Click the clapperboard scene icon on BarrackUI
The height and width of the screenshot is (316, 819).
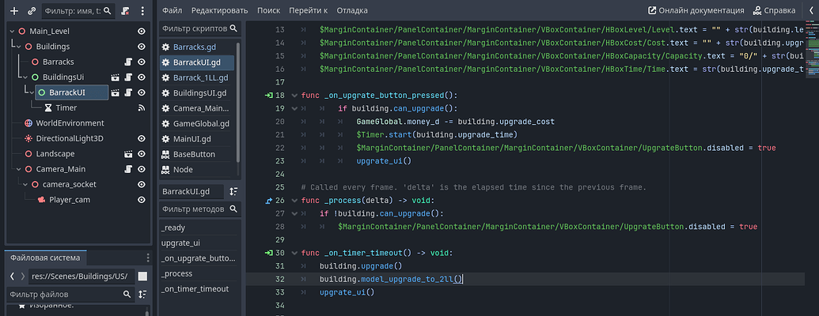coord(116,92)
